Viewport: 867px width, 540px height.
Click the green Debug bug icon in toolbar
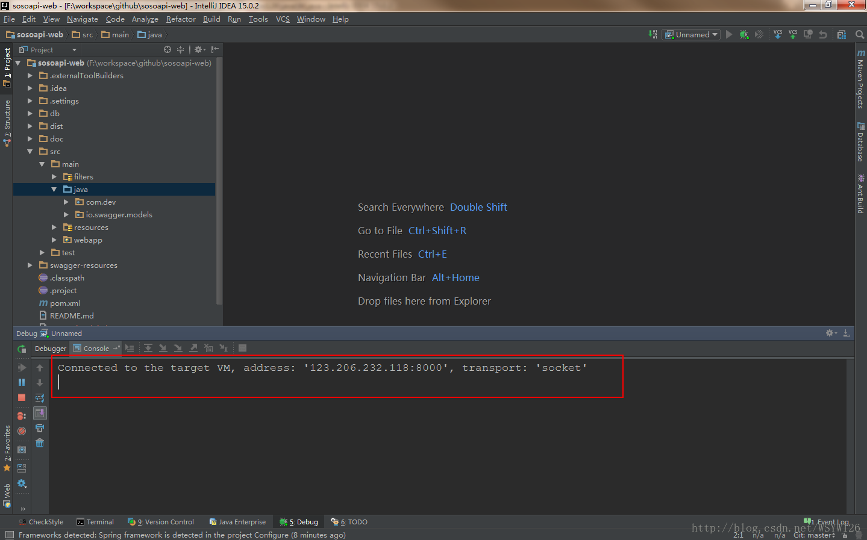click(x=744, y=34)
